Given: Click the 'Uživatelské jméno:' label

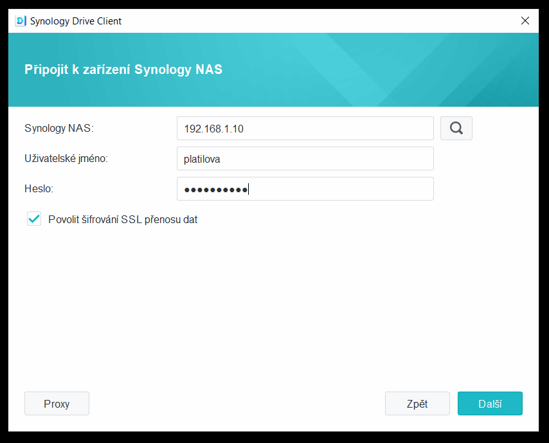Looking at the screenshot, I should pos(66,159).
